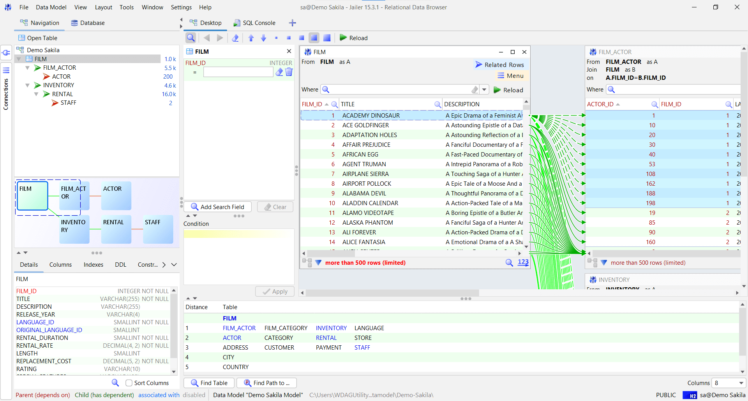
Task: Select the medium row layout toggle
Action: click(301, 38)
